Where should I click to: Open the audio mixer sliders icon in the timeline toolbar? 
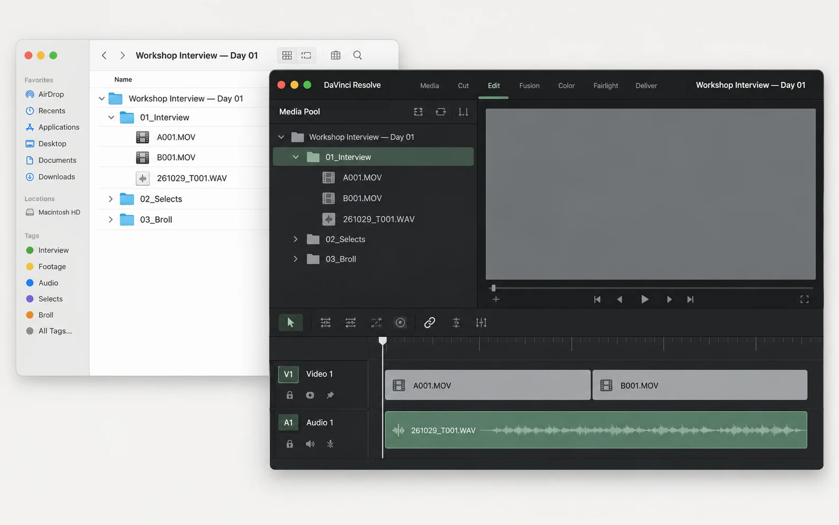tap(481, 322)
